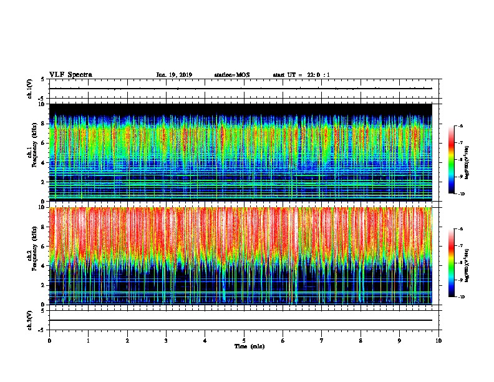Click the ch.2 frequency axis "2" tick label

point(44,285)
